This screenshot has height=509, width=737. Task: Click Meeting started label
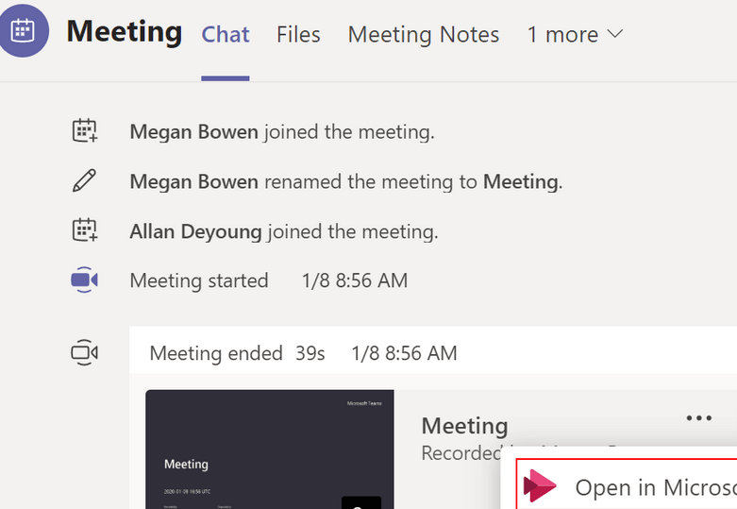(x=199, y=280)
